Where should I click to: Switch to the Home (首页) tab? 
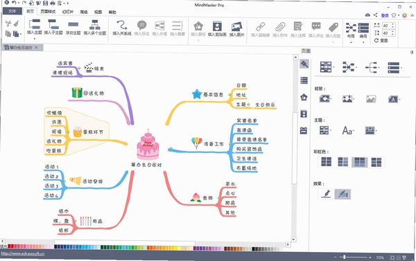pyautogui.click(x=31, y=11)
